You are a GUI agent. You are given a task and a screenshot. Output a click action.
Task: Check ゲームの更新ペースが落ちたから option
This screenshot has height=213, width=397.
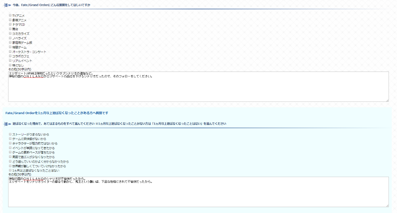[10, 152]
